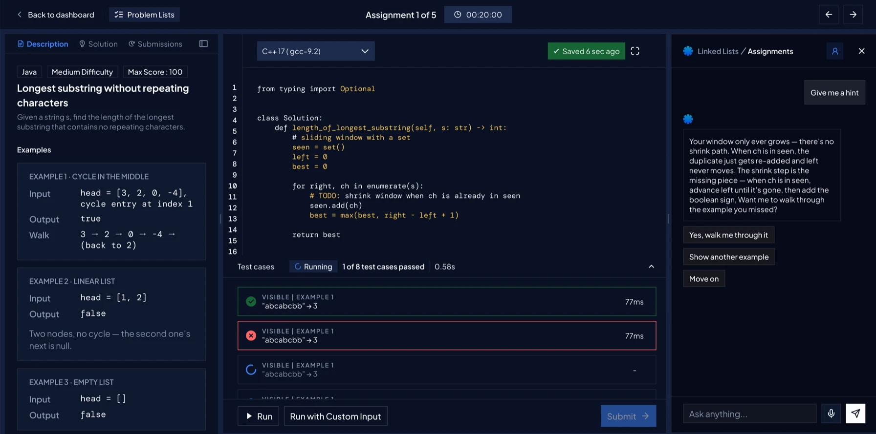The height and width of the screenshot is (434, 876).
Task: Choose Show another example
Action: [729, 257]
